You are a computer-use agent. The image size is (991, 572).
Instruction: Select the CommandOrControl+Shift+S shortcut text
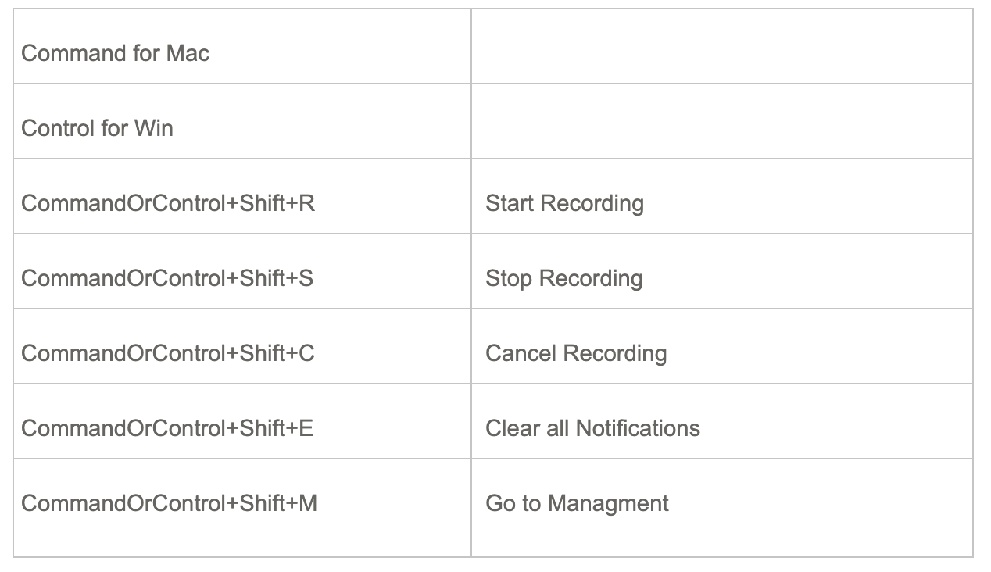coord(167,278)
